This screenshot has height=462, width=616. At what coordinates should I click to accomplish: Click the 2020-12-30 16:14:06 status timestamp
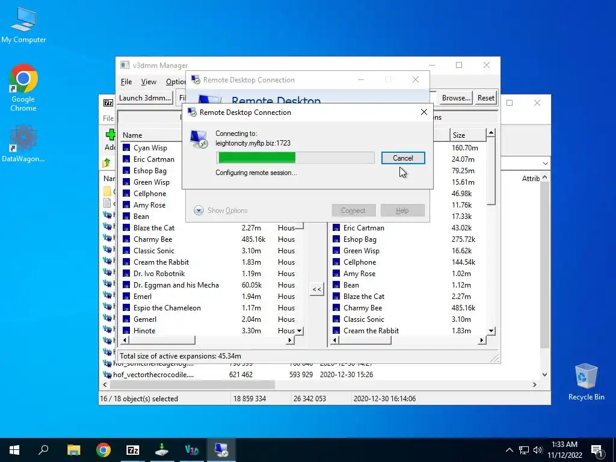[384, 398]
